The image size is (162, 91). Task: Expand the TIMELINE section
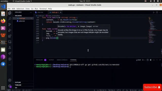coord(18,85)
